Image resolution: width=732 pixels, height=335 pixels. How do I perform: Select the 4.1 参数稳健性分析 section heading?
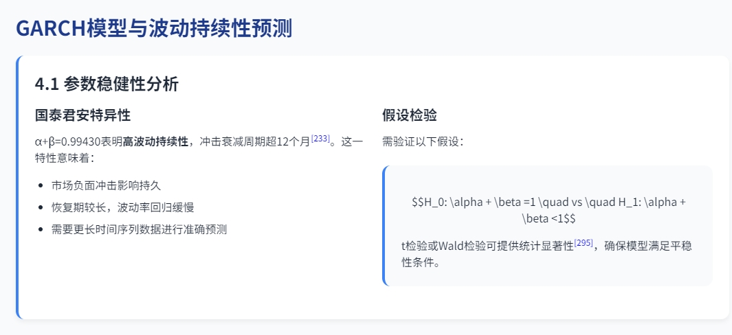(x=107, y=84)
